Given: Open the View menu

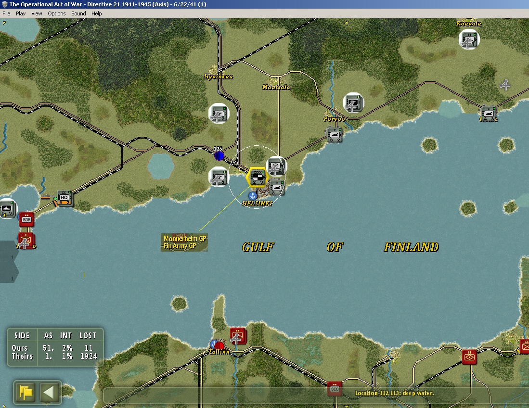Looking at the screenshot, I should pyautogui.click(x=37, y=13).
